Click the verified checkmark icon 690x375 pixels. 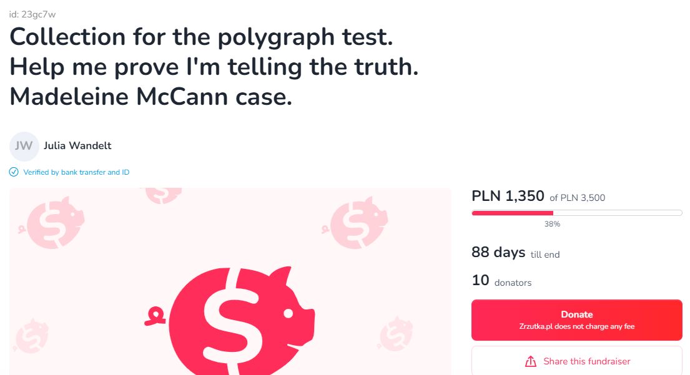coord(14,172)
